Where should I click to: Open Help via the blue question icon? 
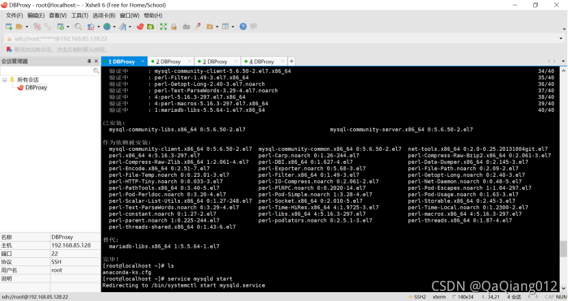point(243,27)
